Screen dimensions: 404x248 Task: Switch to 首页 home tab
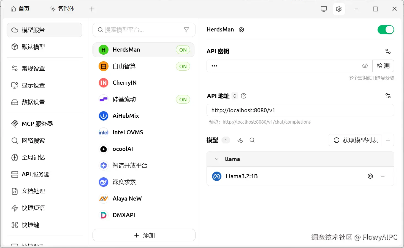pos(20,9)
